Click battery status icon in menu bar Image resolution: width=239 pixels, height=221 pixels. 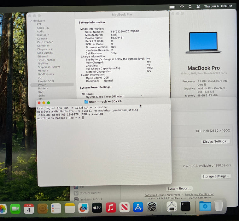pyautogui.click(x=172, y=7)
